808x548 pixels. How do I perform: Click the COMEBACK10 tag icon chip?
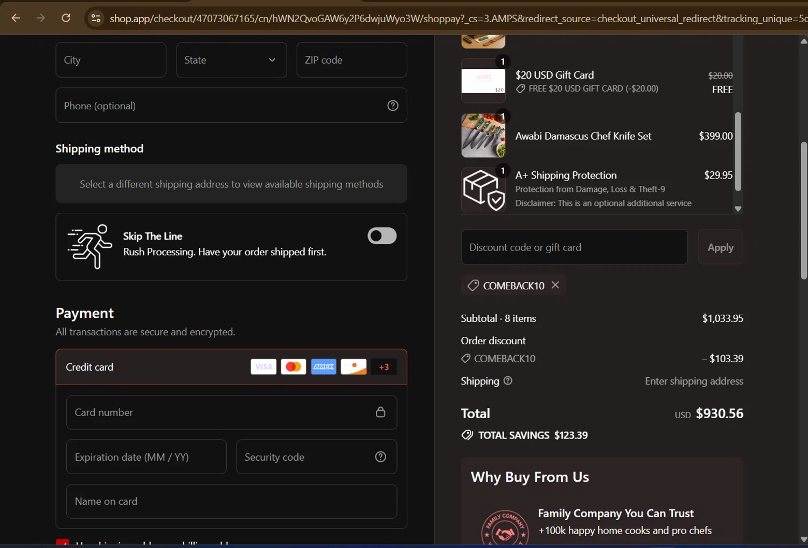coord(473,286)
